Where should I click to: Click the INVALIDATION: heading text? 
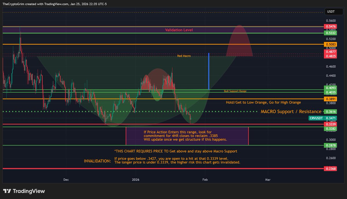tap(97, 161)
